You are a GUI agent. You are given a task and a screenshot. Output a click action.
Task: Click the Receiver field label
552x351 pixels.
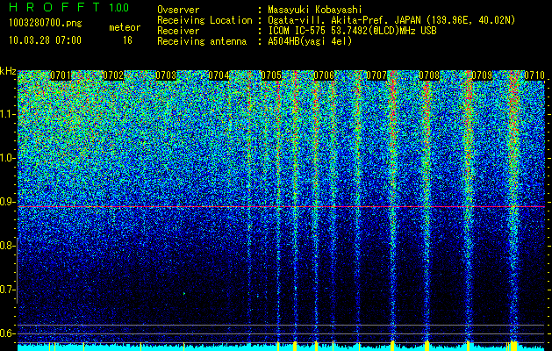tap(178, 31)
